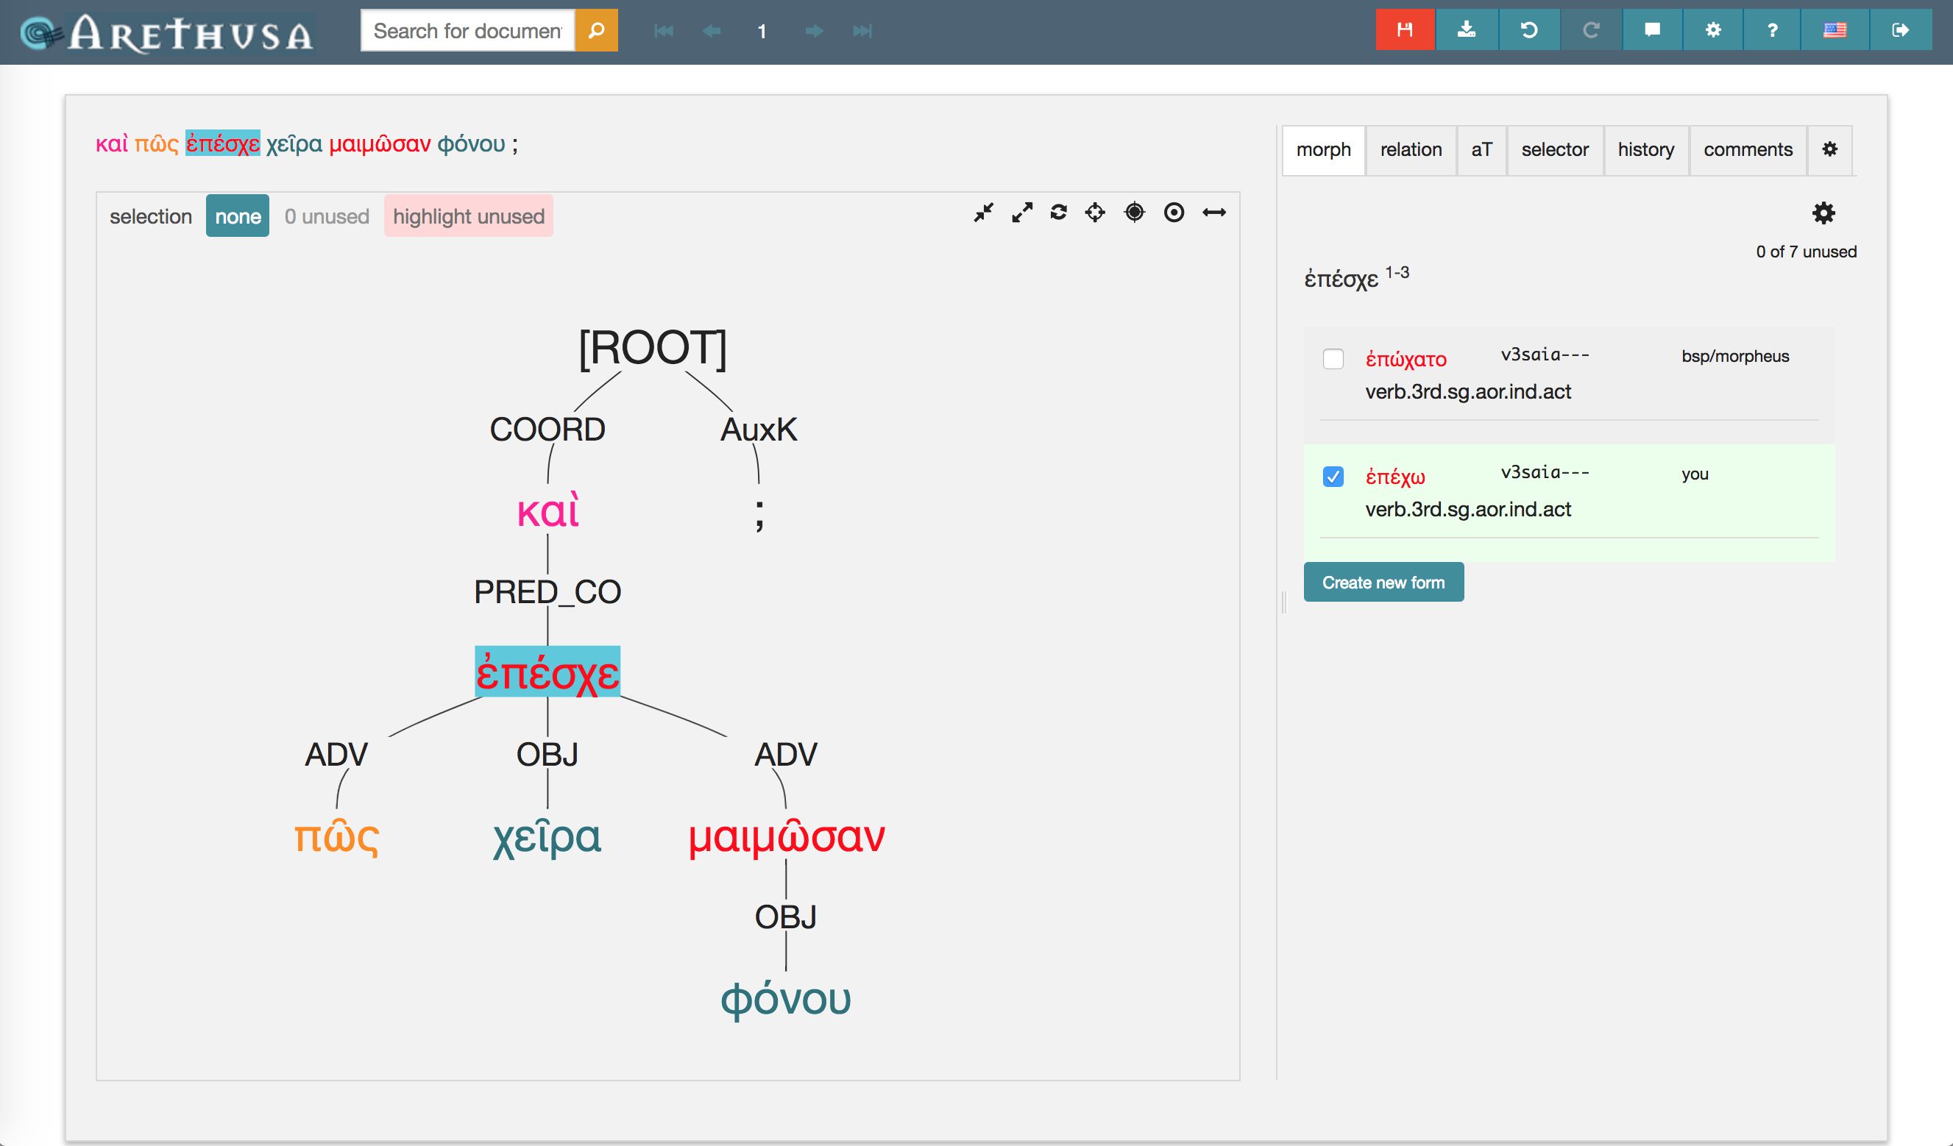Screen dimensions: 1953x1146
Task: Click the settings gear in morph panel
Action: [x=1823, y=213]
